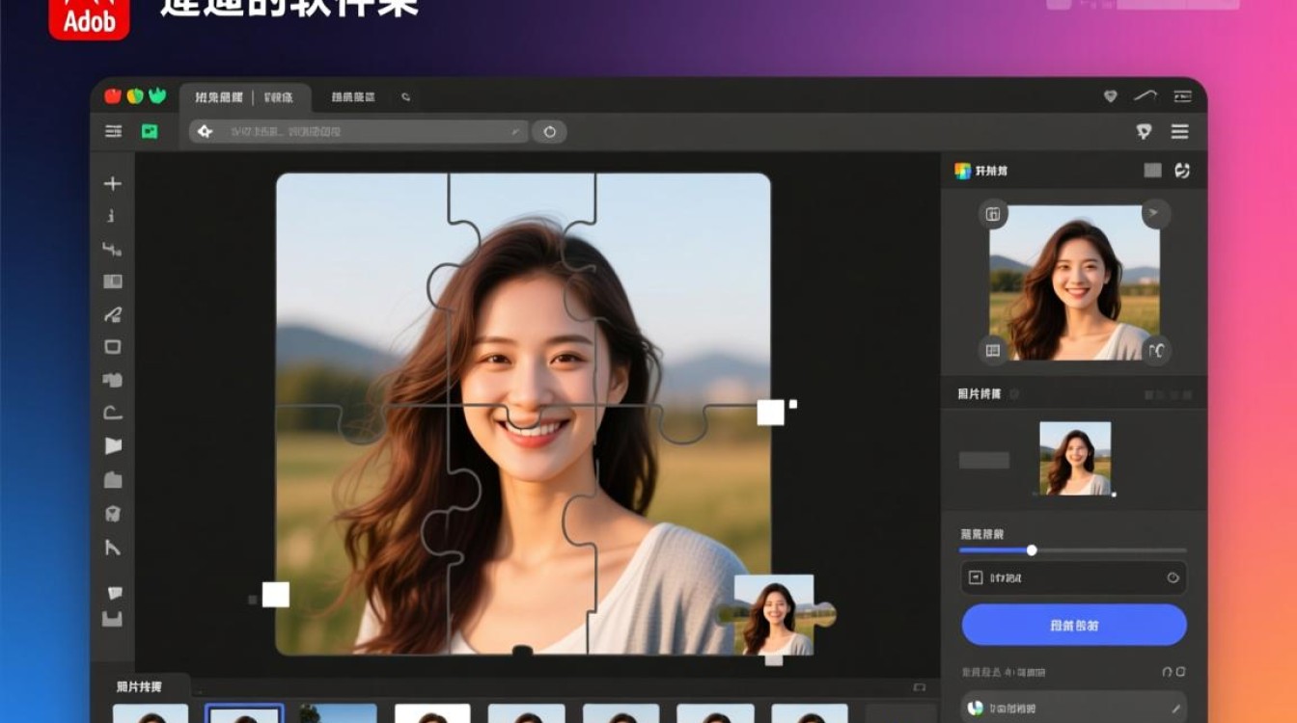
Task: Select the sticky note tool
Action: tap(115, 592)
